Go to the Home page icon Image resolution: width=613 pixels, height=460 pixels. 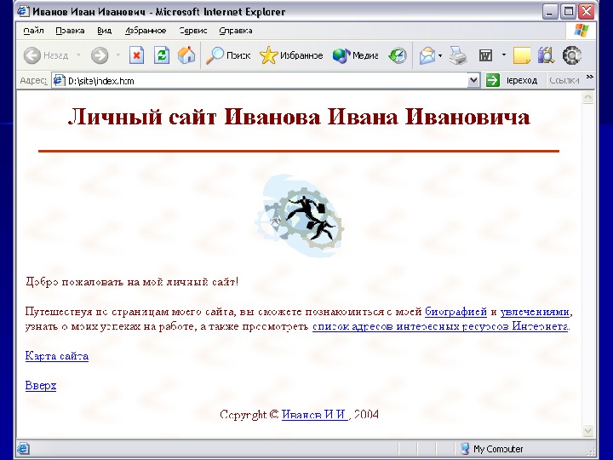pyautogui.click(x=186, y=55)
